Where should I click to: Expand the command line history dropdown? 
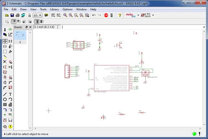[204, 27]
